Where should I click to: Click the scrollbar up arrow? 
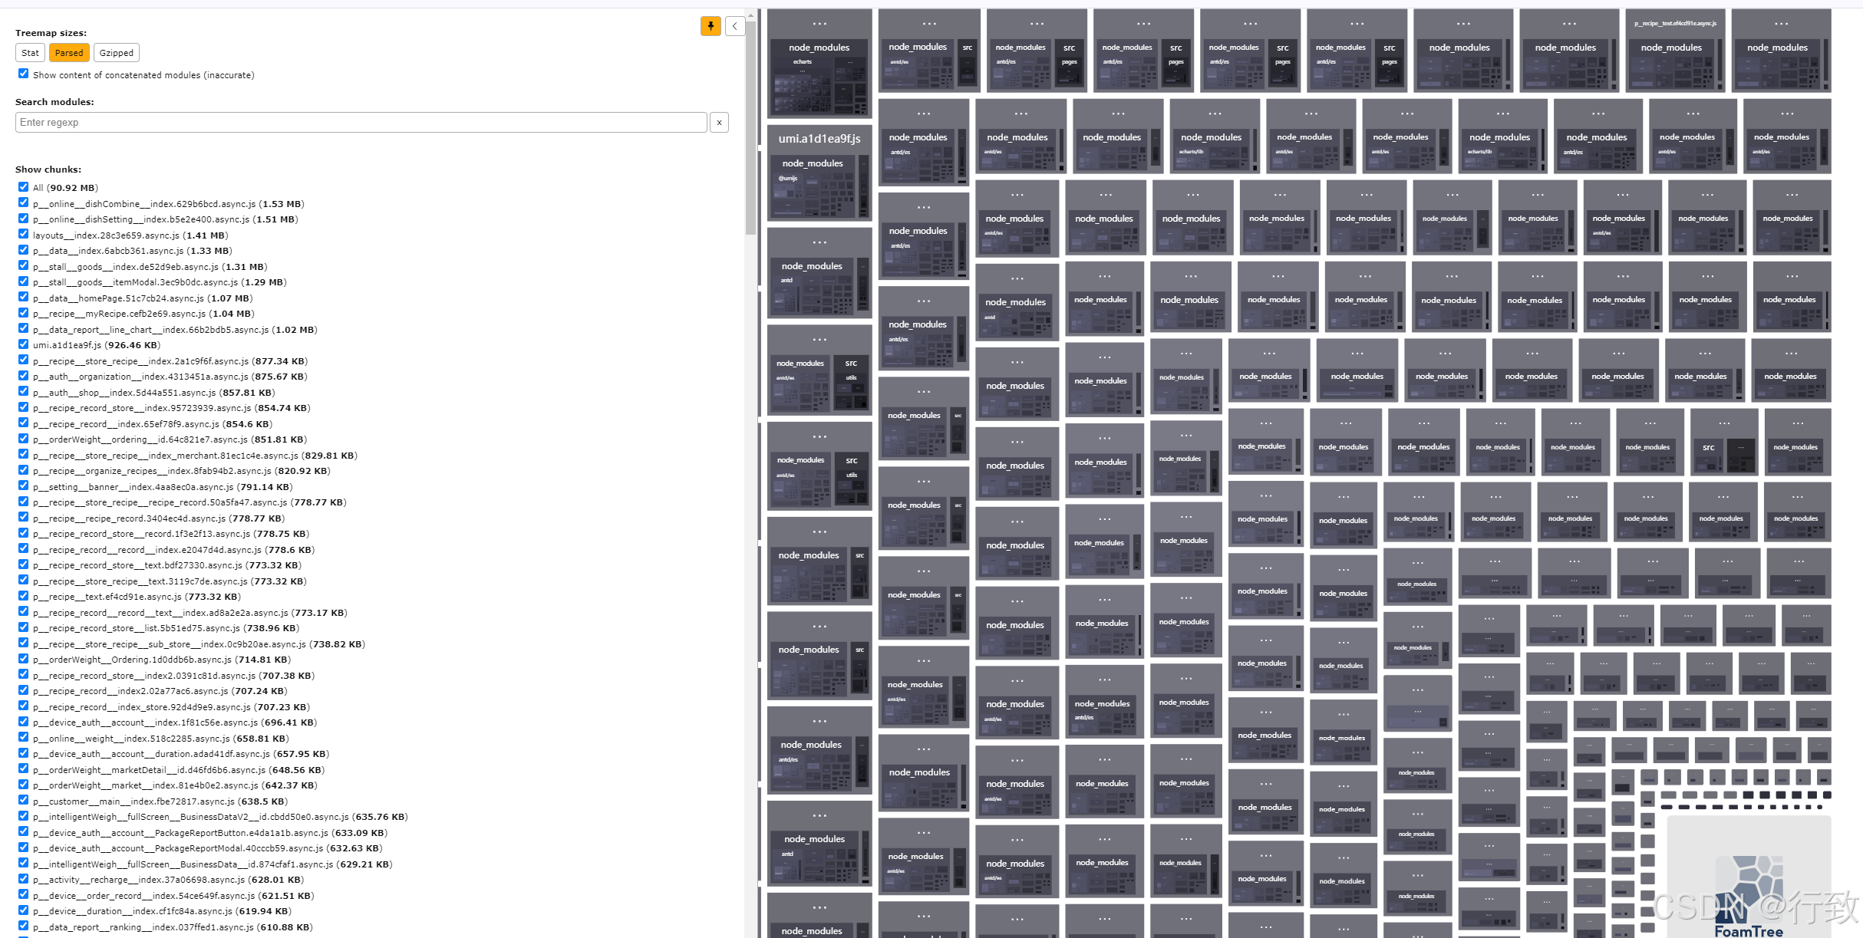point(750,15)
